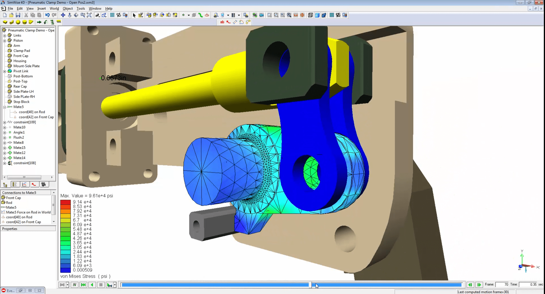Open dropdown beside the first playback button
The image size is (545, 294).
click(x=67, y=285)
